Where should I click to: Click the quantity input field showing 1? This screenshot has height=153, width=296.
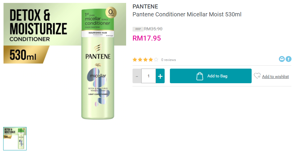click(149, 76)
